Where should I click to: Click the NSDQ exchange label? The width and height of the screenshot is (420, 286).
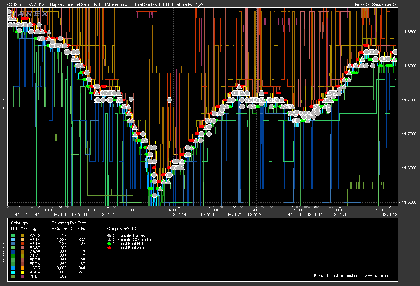tap(35, 268)
